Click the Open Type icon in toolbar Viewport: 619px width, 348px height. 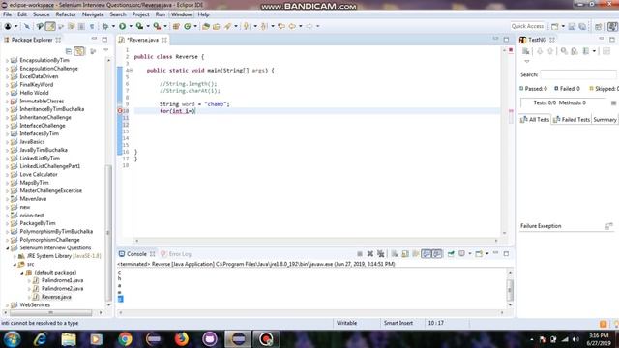pos(206,26)
